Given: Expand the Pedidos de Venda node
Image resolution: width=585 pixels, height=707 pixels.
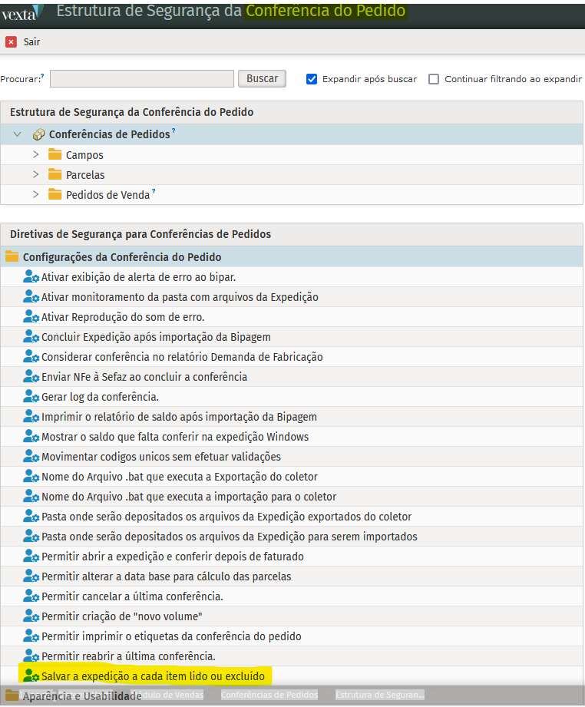Looking at the screenshot, I should pyautogui.click(x=35, y=195).
